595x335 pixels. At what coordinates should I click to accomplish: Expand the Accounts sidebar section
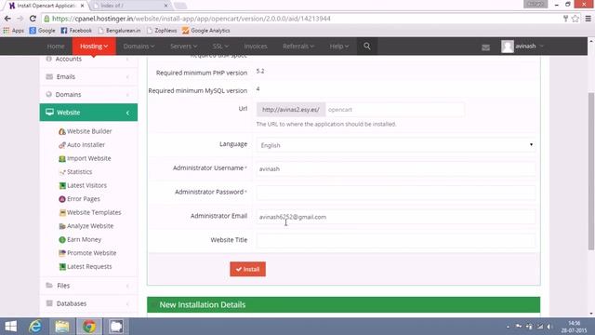click(x=88, y=59)
